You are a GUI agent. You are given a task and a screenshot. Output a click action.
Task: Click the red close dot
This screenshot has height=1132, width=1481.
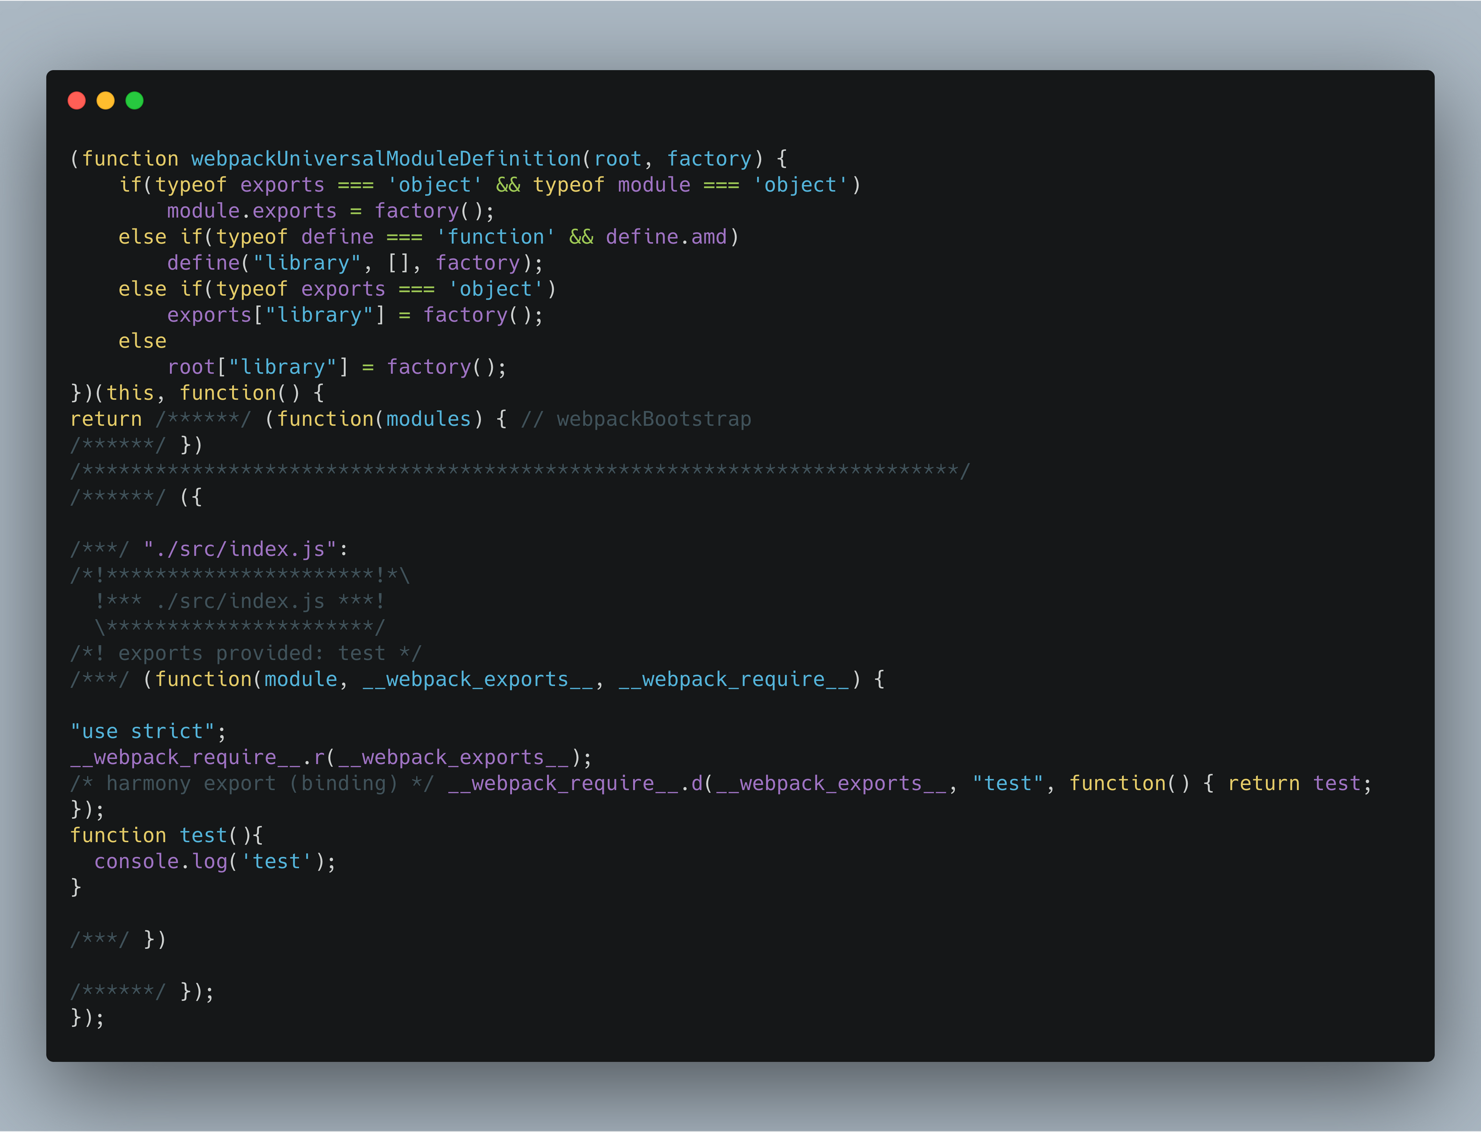click(x=77, y=100)
